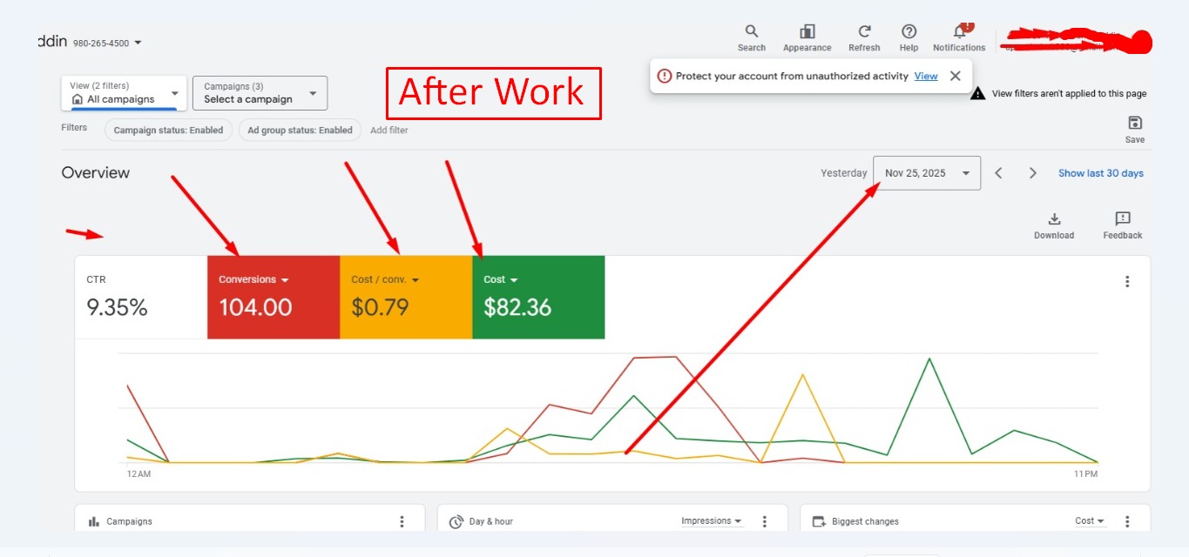Download the overview report
1189x557 pixels.
(1054, 219)
